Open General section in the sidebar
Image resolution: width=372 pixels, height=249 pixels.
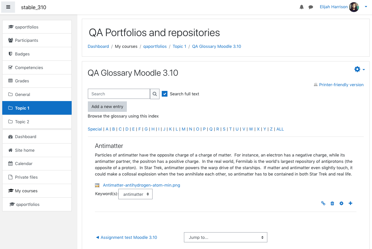37,94
